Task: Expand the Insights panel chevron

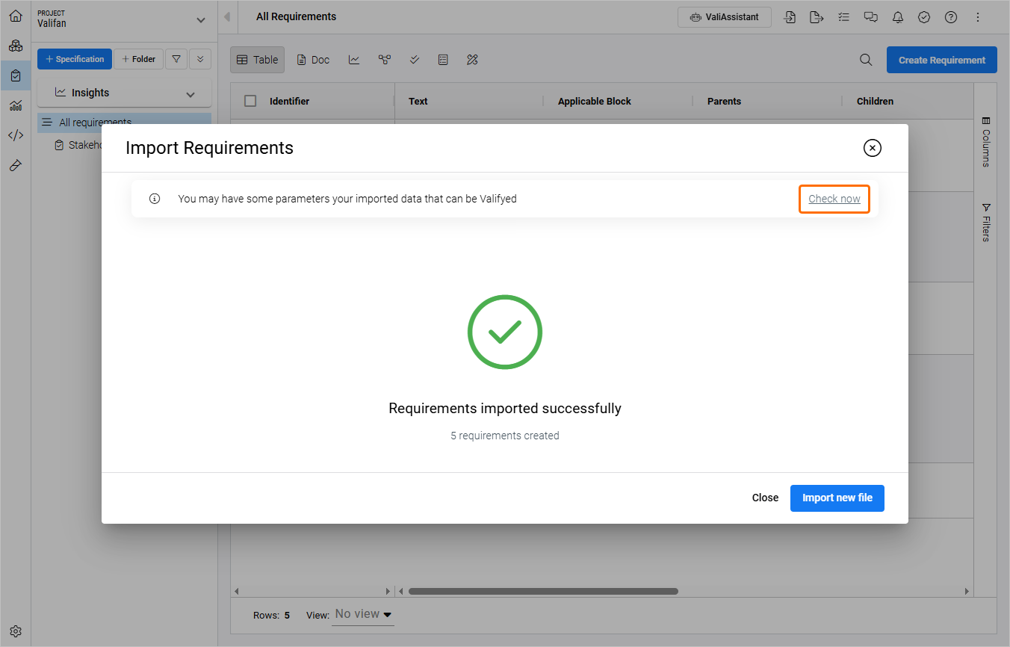Action: coord(190,94)
